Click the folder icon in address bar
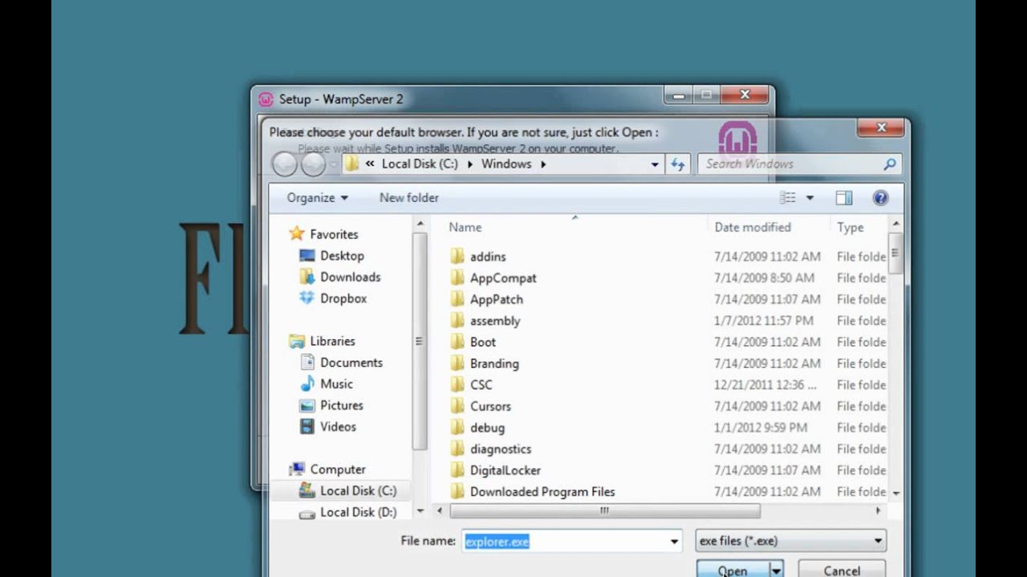The image size is (1027, 577). [351, 163]
